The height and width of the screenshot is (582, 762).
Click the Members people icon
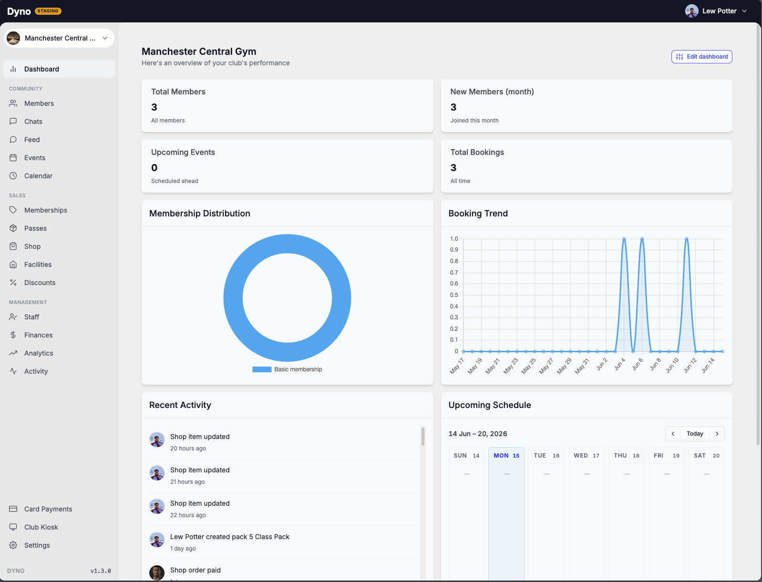click(13, 103)
